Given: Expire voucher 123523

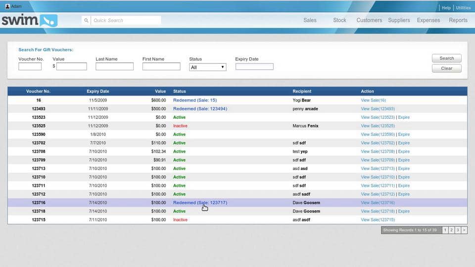Looking at the screenshot, I should [x=404, y=117].
